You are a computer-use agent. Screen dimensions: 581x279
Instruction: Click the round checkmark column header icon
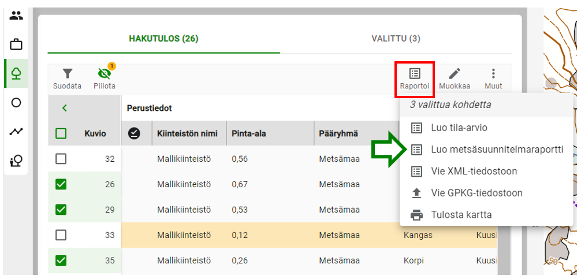(x=134, y=133)
